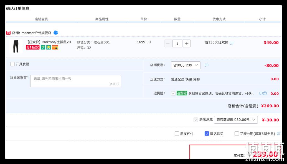Click the -80.00 store discount amount
287x164 pixels.
tap(271, 65)
